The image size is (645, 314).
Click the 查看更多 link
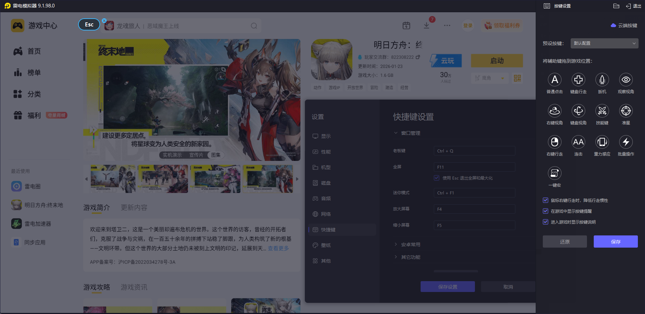(278, 248)
